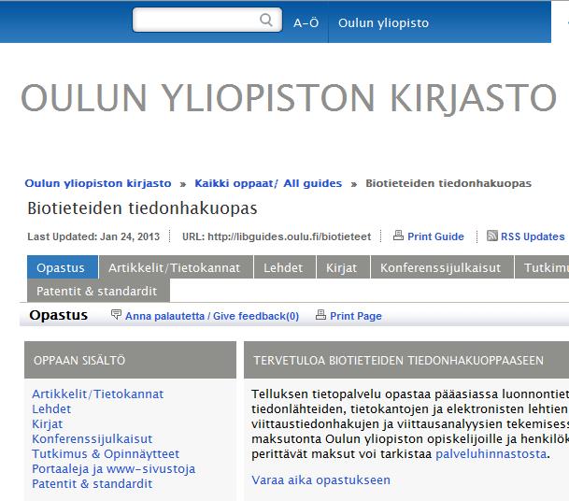This screenshot has width=569, height=501.
Task: Open Portaaleja ja www-sivustoja sidebar link
Action: pos(114,468)
